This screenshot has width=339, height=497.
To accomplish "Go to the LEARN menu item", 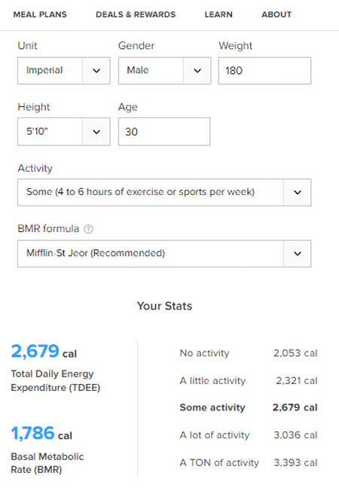I will click(218, 14).
